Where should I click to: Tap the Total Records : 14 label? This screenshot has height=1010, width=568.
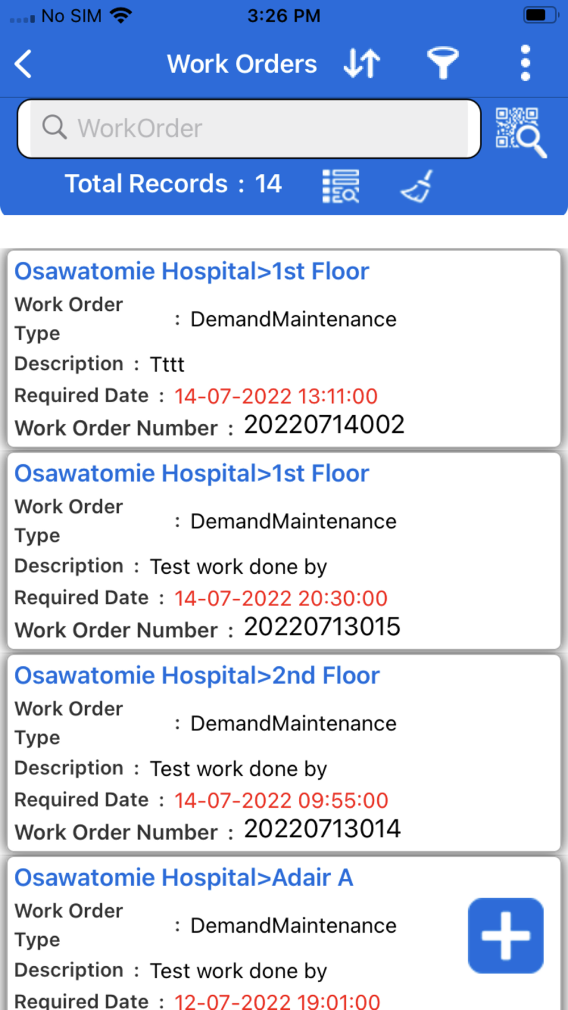tap(173, 183)
